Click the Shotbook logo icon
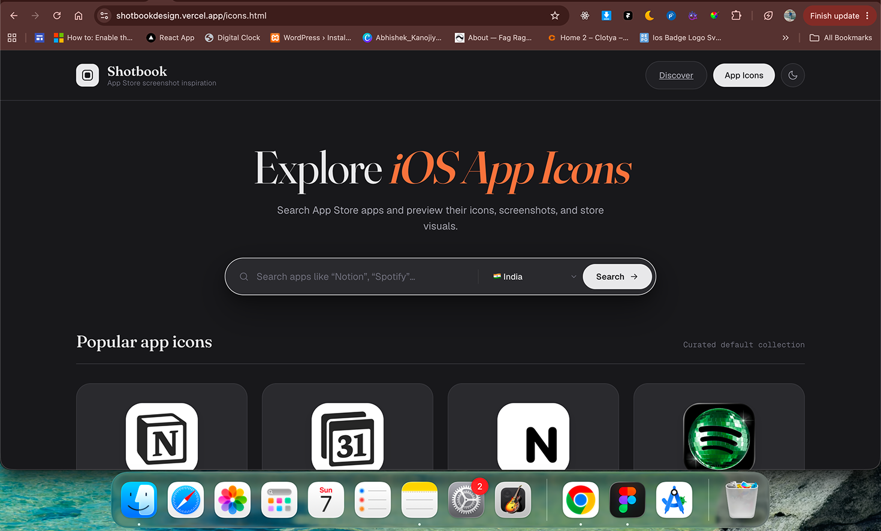The width and height of the screenshot is (881, 531). (x=88, y=76)
